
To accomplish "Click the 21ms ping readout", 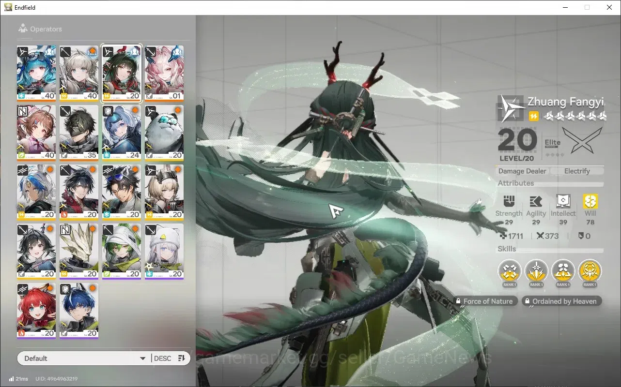I will (x=22, y=379).
